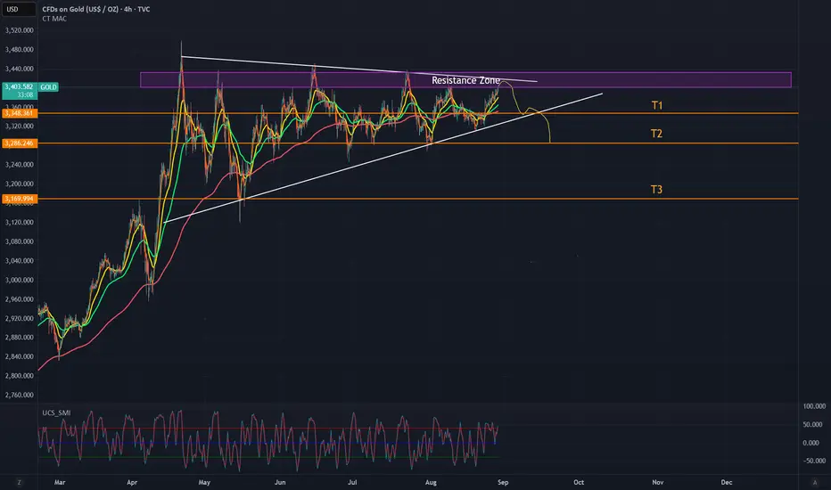
Task: Click the 3,286.246 orange price label
Action: click(20, 143)
